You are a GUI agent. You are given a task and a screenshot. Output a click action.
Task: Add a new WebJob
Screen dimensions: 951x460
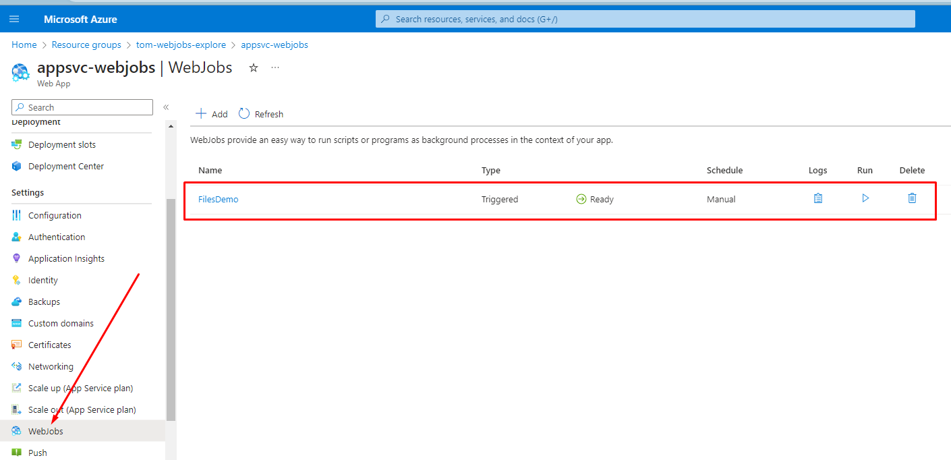(x=211, y=113)
